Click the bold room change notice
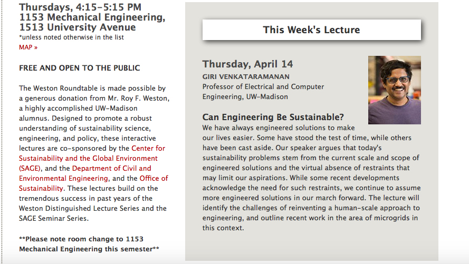This screenshot has height=264, width=469. (x=89, y=243)
